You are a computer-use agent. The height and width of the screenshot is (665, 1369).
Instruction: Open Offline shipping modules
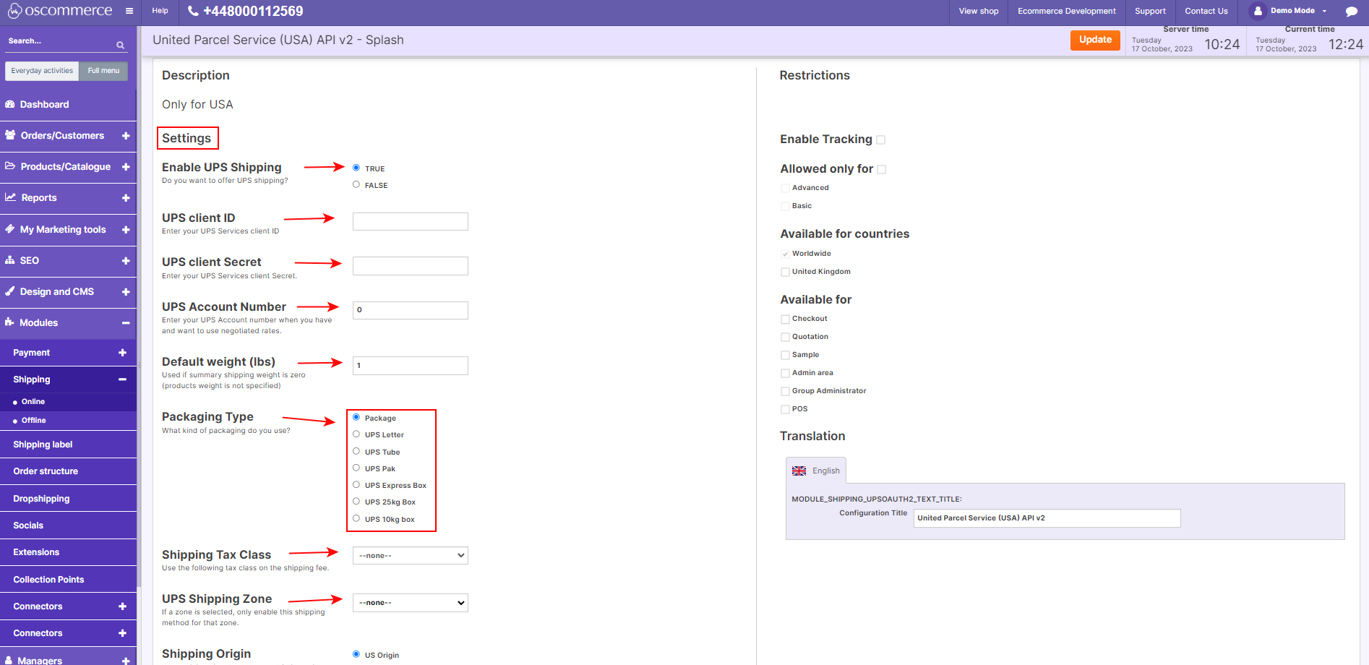tap(34, 421)
